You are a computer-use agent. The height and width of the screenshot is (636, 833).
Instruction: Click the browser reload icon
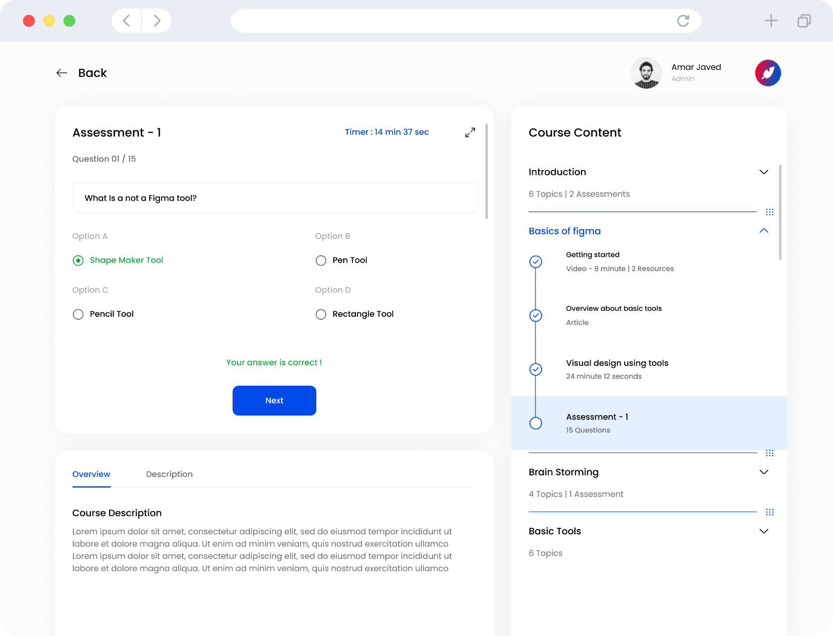(683, 21)
